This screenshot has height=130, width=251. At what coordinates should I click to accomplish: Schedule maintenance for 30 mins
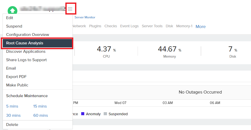coord(13,115)
